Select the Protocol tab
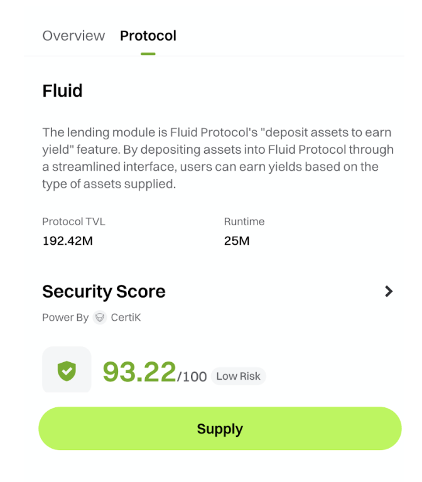 (x=148, y=36)
